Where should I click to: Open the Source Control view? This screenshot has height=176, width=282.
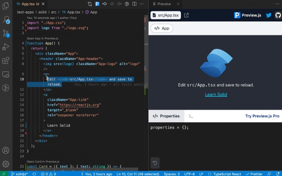coord(6,33)
